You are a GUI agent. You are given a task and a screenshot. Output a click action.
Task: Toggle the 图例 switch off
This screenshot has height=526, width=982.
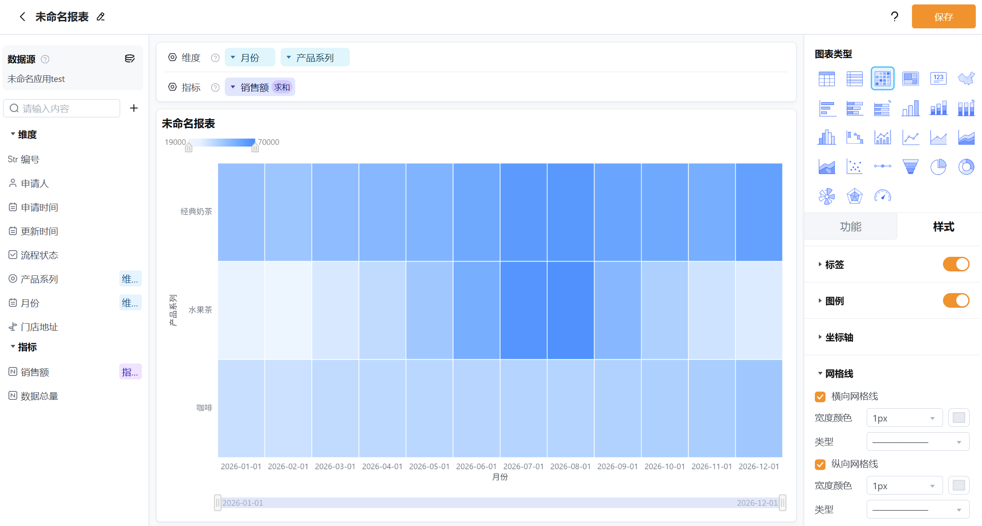956,301
